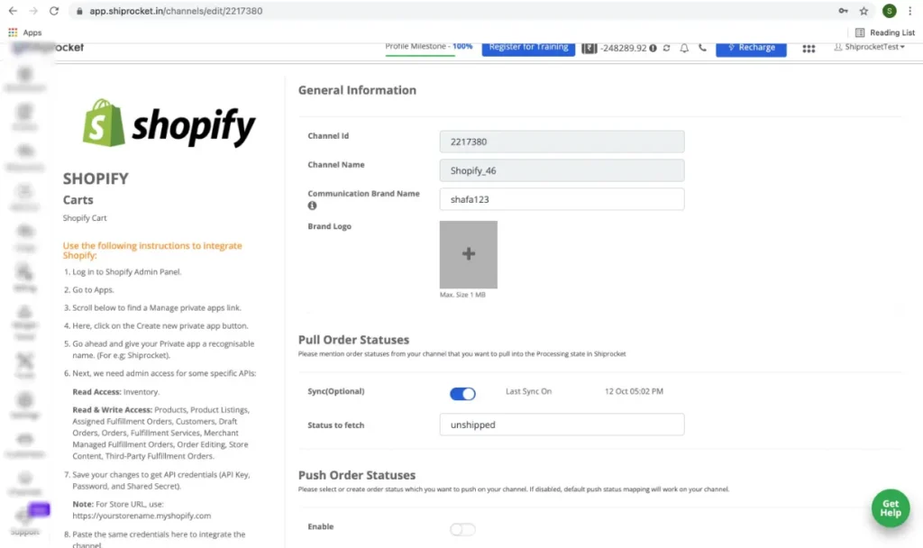Open the notifications bell in the header
This screenshot has height=548, width=923.
click(x=684, y=47)
